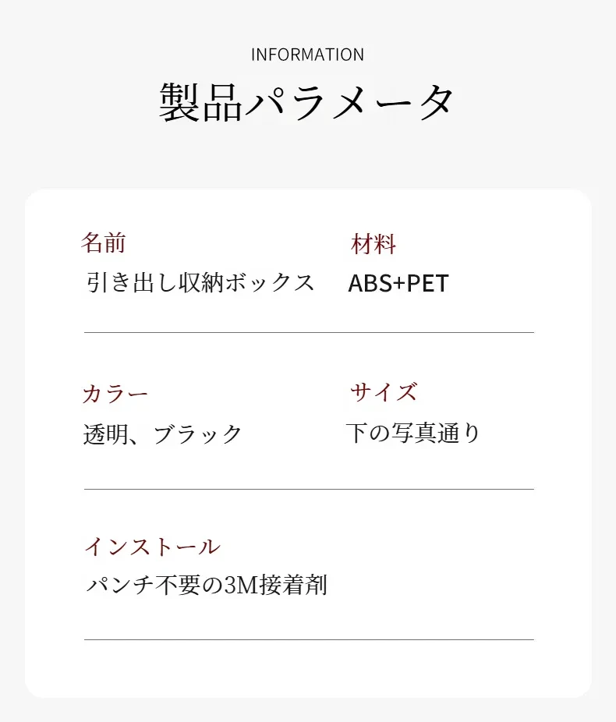
Task: Click the PET portion of material value
Action: click(x=428, y=283)
